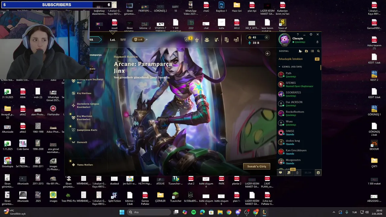Click Chexyie profile avatar
Viewport: 386px width, 217px height.
click(284, 40)
